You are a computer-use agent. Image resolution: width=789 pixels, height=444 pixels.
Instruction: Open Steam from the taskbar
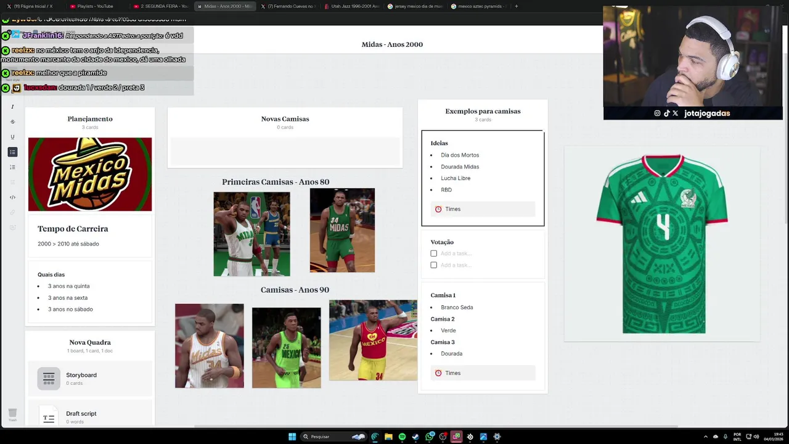tap(415, 437)
